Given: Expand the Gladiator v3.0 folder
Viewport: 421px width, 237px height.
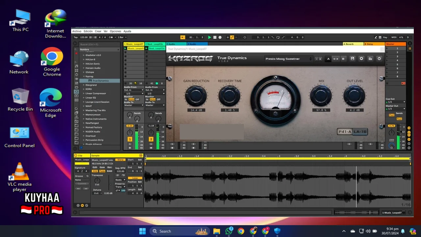Looking at the screenshot, I should point(84,55).
